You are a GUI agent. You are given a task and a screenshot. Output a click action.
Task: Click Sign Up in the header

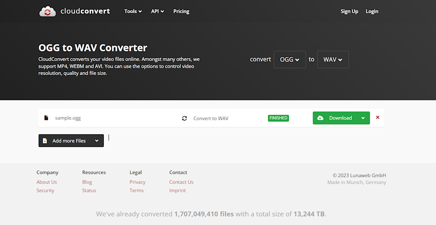[349, 11]
